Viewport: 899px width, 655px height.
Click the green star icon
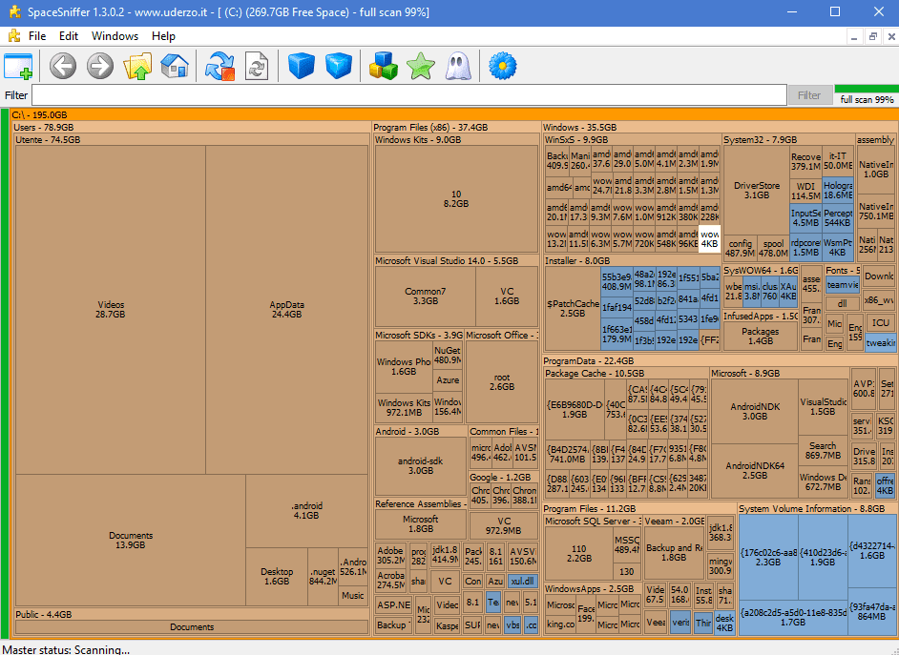420,66
